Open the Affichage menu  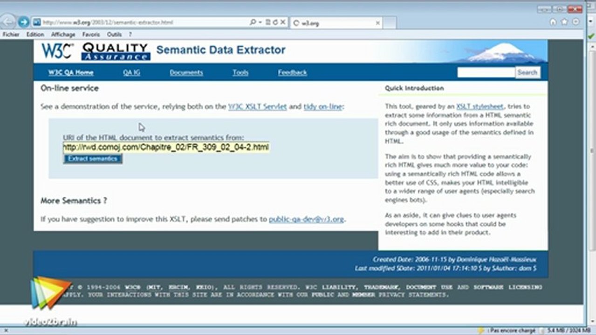click(x=63, y=34)
